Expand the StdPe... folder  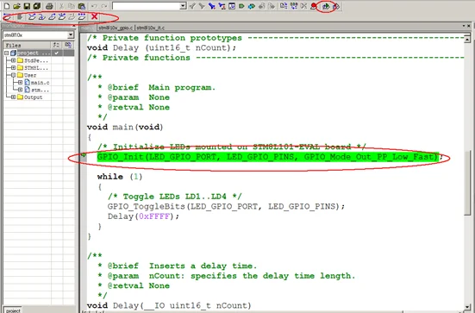pyautogui.click(x=13, y=60)
